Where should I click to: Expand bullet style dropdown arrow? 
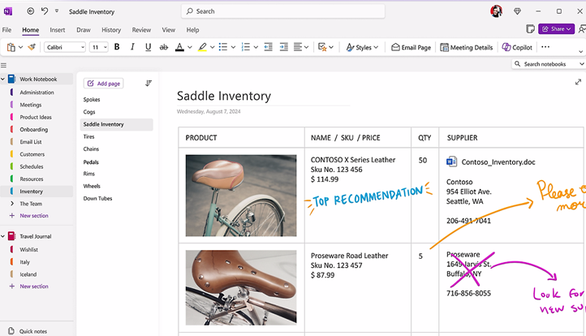point(233,47)
